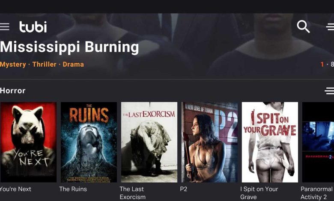Click the P2 title text
Image resolution: width=334 pixels, height=201 pixels.
183,189
